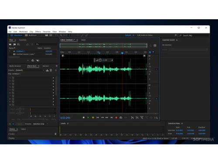Mark effects preset as favorite star
This screenshot has height=164, width=218.
(x=56, y=70)
